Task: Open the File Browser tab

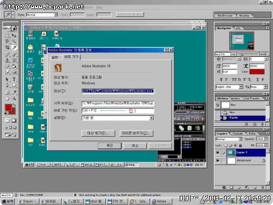Action: [x=225, y=16]
